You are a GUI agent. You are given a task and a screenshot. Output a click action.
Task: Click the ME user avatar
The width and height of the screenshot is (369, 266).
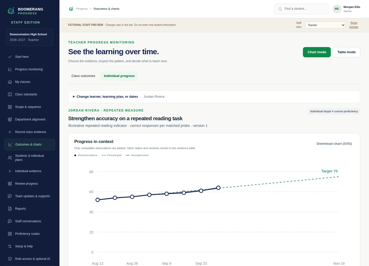coord(337,9)
